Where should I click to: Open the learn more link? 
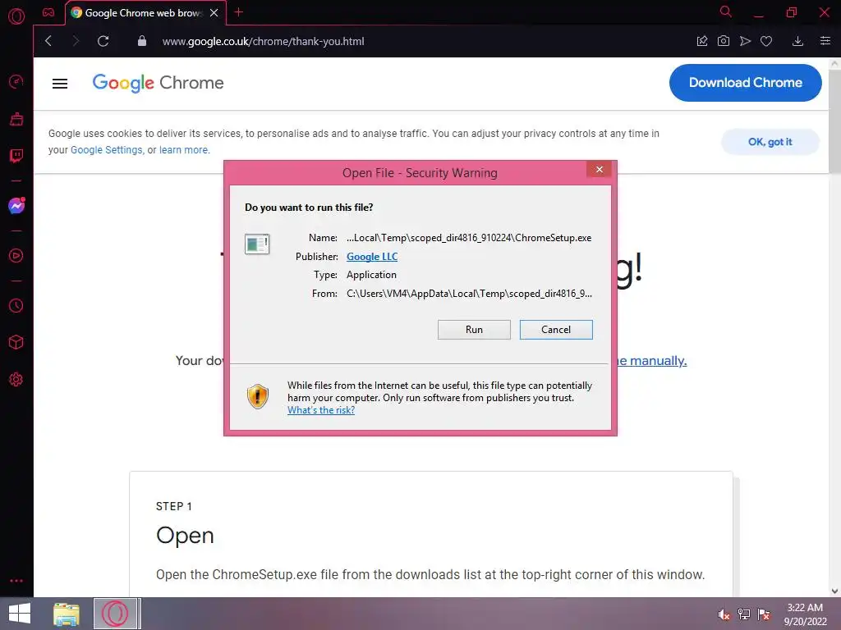pos(183,150)
